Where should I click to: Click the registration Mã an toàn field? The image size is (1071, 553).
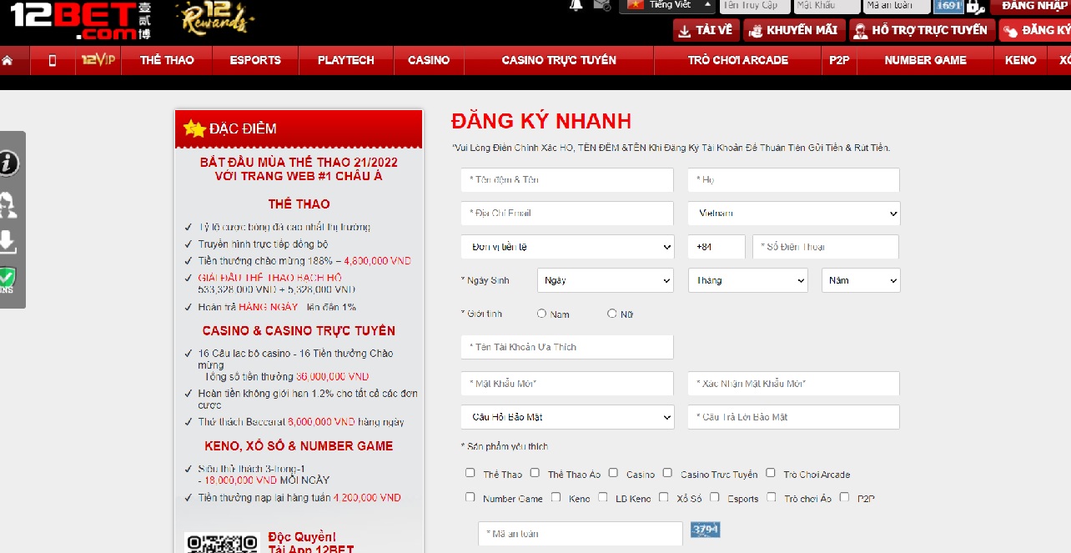pos(580,534)
